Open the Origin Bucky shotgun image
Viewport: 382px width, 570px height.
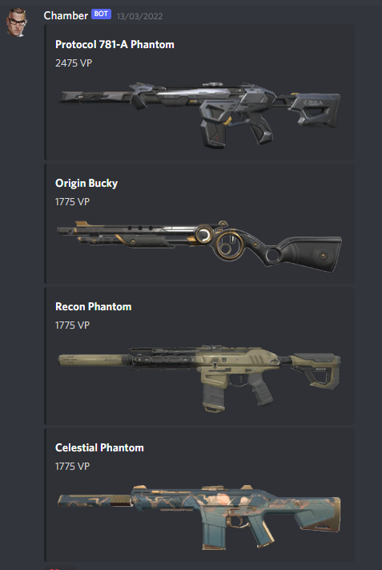coord(199,246)
